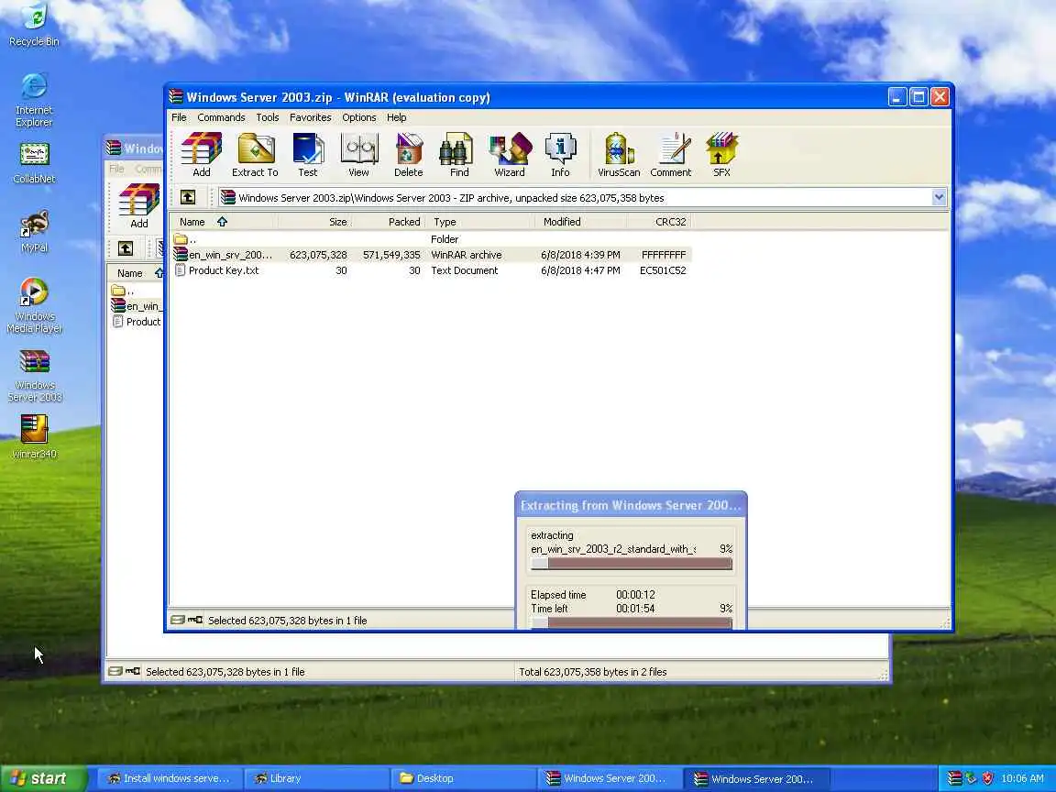Sort by the Modified column header
The image size is (1056, 792).
(581, 222)
